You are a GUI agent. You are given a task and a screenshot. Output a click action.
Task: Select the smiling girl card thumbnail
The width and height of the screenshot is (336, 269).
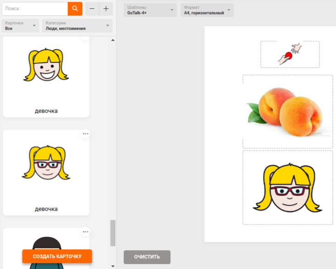[x=46, y=69]
